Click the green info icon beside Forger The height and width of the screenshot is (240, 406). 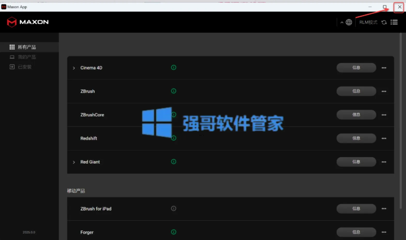click(174, 232)
